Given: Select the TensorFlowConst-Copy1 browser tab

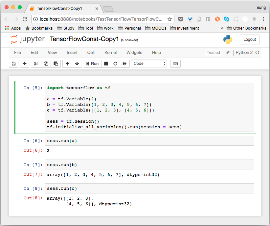Looking at the screenshot, I should pyautogui.click(x=64, y=8).
